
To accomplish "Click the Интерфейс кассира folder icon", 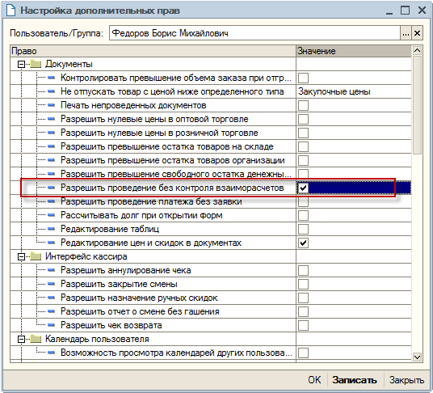I will (x=36, y=256).
